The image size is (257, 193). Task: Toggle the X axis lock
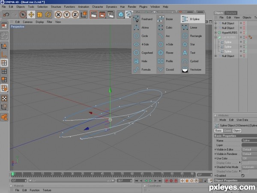pyautogui.click(x=58, y=15)
